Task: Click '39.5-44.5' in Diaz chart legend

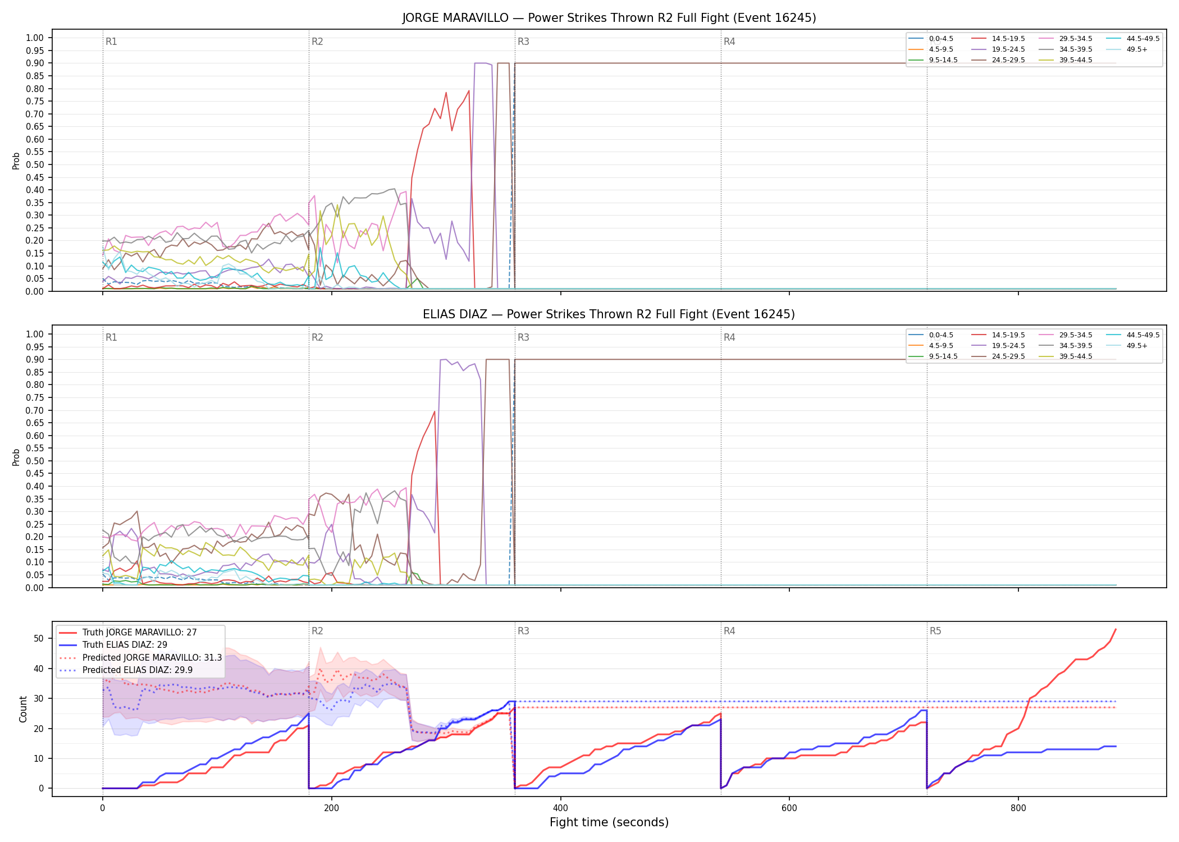Action: click(x=1076, y=356)
